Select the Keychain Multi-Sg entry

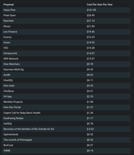click(13, 70)
